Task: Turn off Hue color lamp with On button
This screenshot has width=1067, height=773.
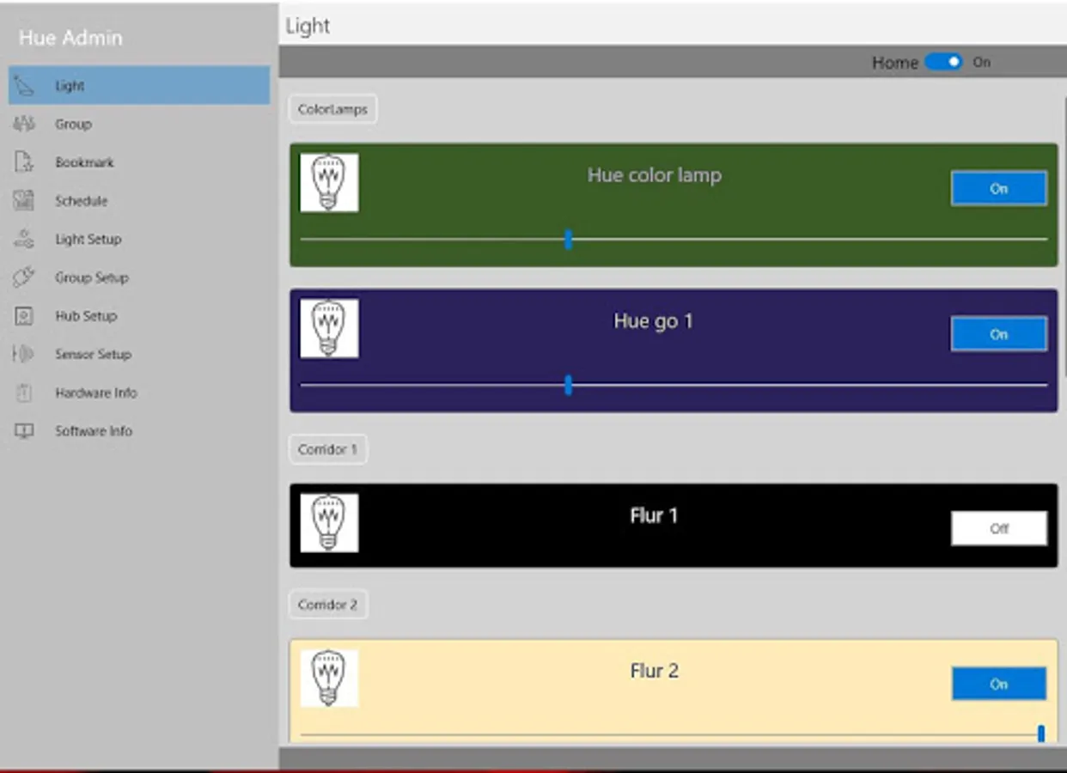Action: point(998,188)
